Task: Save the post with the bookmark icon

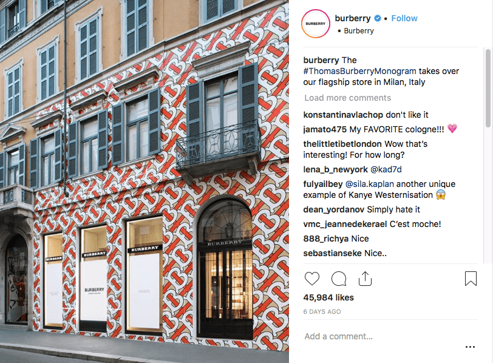Action: coord(471,279)
